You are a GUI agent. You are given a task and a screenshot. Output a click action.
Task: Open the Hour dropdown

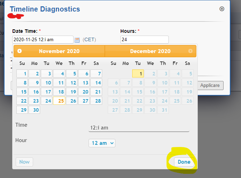pyautogui.click(x=102, y=143)
